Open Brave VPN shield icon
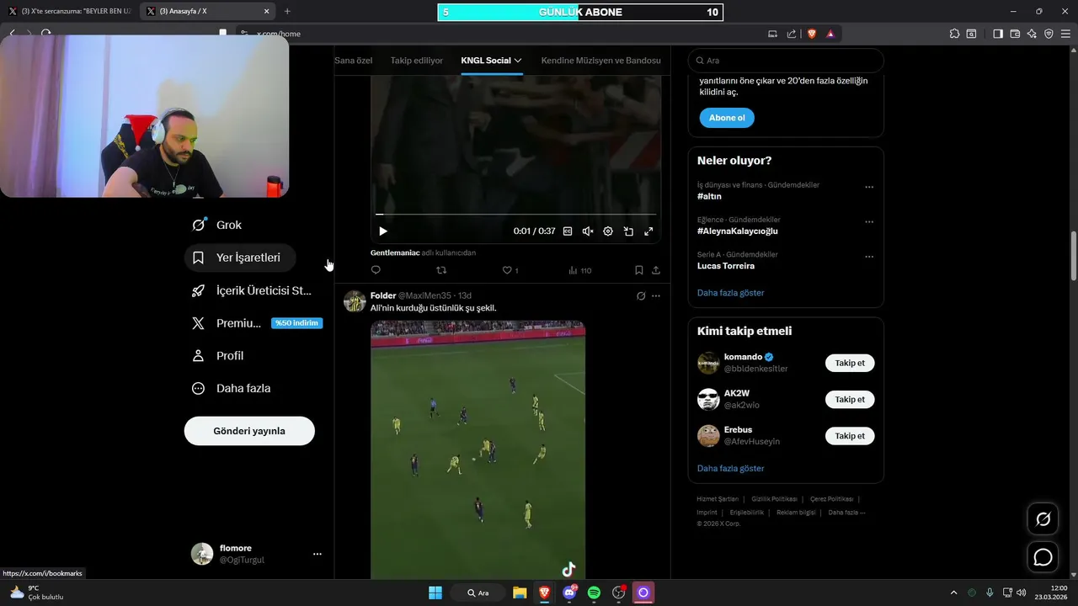 click(1049, 34)
